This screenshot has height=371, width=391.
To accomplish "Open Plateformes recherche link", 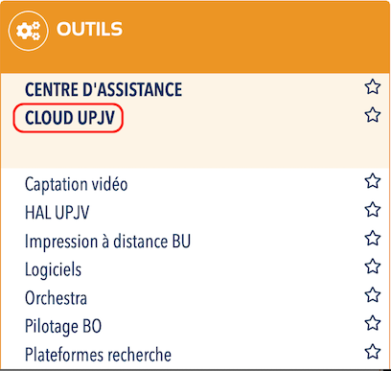I will 98,355.
